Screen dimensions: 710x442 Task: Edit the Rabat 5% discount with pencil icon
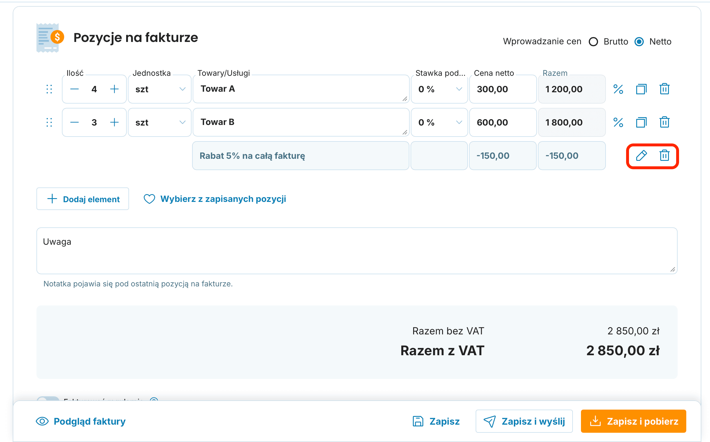pos(641,156)
